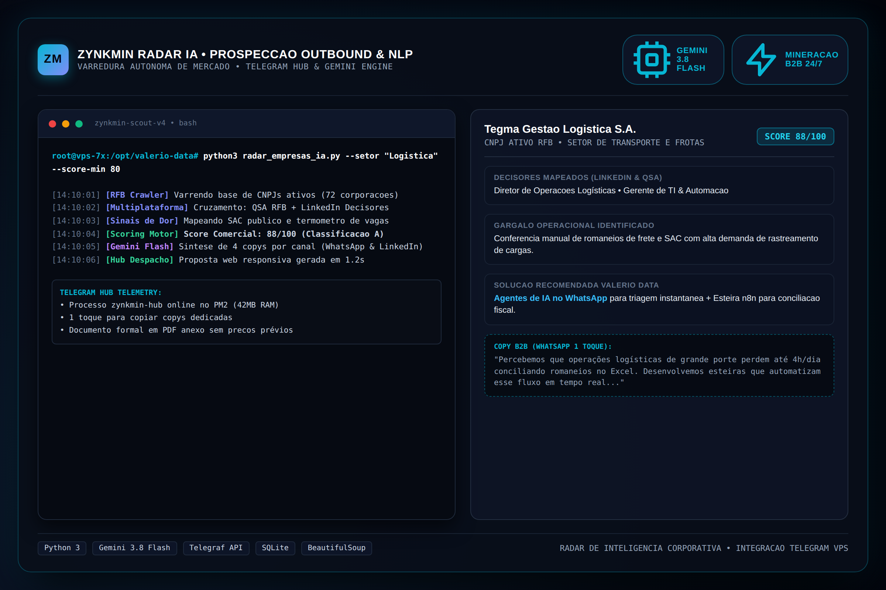Click the [Scoring Motor] log entry
Viewport: 886px width, 590px height.
coord(218,234)
